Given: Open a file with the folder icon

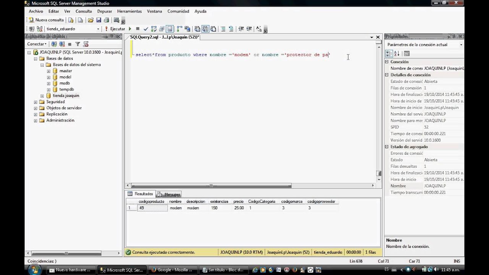Looking at the screenshot, I should click(91, 20).
